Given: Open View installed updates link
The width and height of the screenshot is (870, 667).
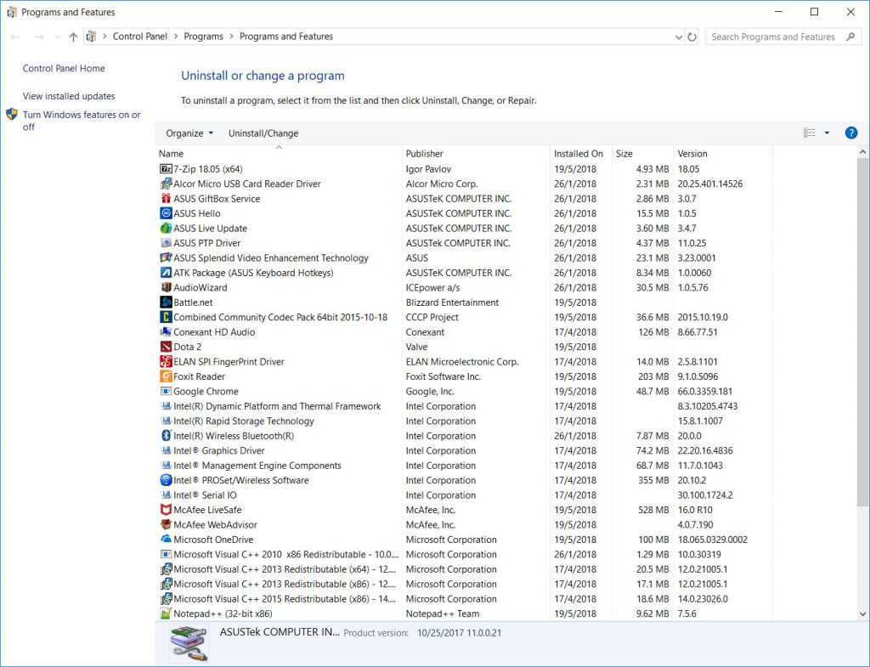Looking at the screenshot, I should point(69,96).
